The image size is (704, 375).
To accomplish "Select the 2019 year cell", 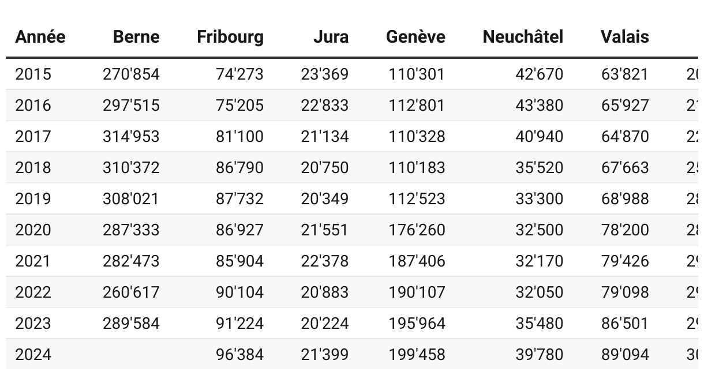I will tap(33, 199).
